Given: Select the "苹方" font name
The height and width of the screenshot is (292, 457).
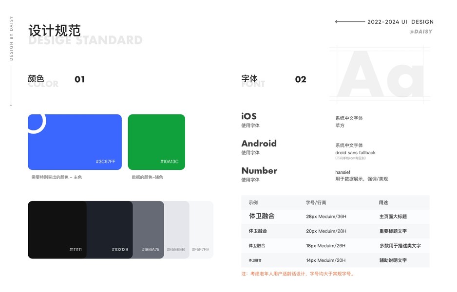Looking at the screenshot, I should click(340, 126).
